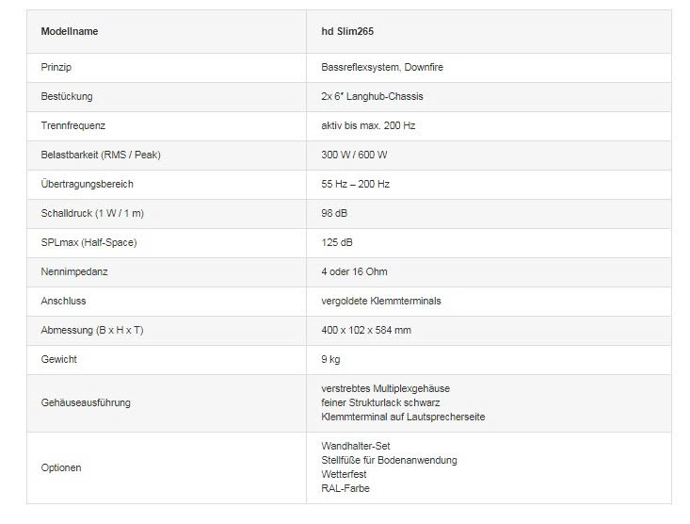Image resolution: width=690 pixels, height=524 pixels.
Task: Select the hd Slim265 model name
Action: pos(346,31)
